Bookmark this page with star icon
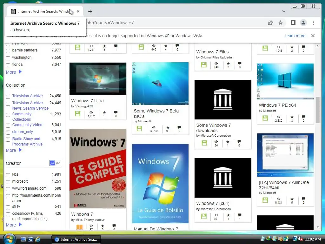Image resolution: width=325 pixels, height=244 pixels. pos(281,23)
